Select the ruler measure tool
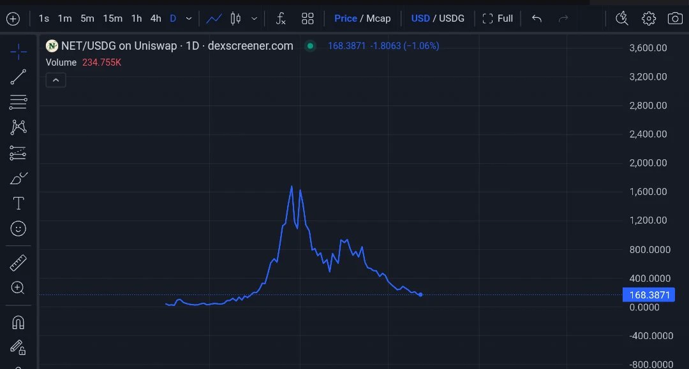Viewport: 689px width, 369px height. (18, 263)
